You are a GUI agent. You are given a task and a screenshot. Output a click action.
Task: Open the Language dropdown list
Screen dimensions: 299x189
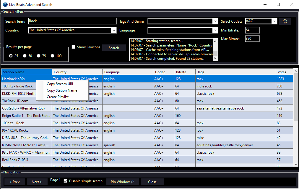tap(215, 30)
